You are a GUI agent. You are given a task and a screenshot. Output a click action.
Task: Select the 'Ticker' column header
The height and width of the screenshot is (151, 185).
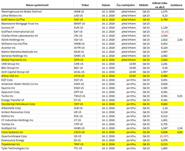tap(86, 5)
